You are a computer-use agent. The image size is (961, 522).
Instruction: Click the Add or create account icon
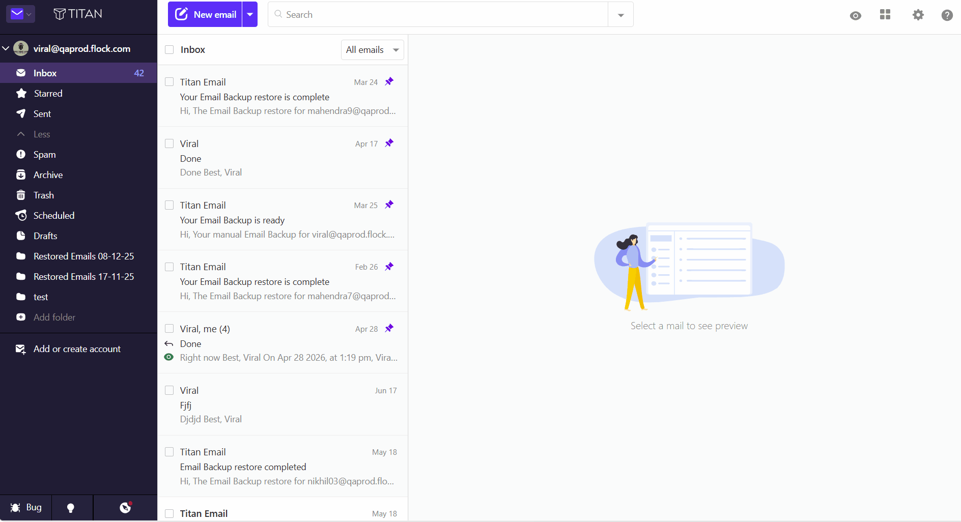[x=21, y=349]
